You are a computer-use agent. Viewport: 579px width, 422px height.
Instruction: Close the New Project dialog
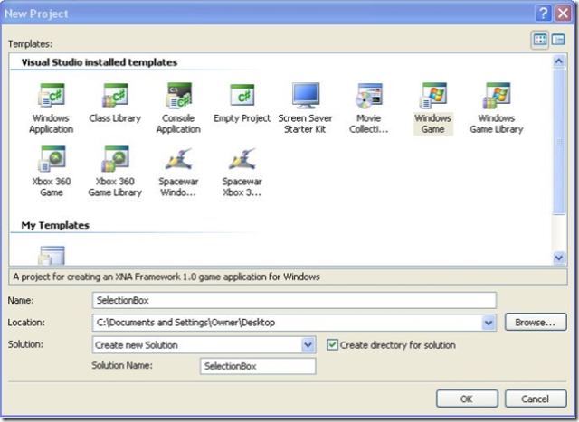[563, 14]
